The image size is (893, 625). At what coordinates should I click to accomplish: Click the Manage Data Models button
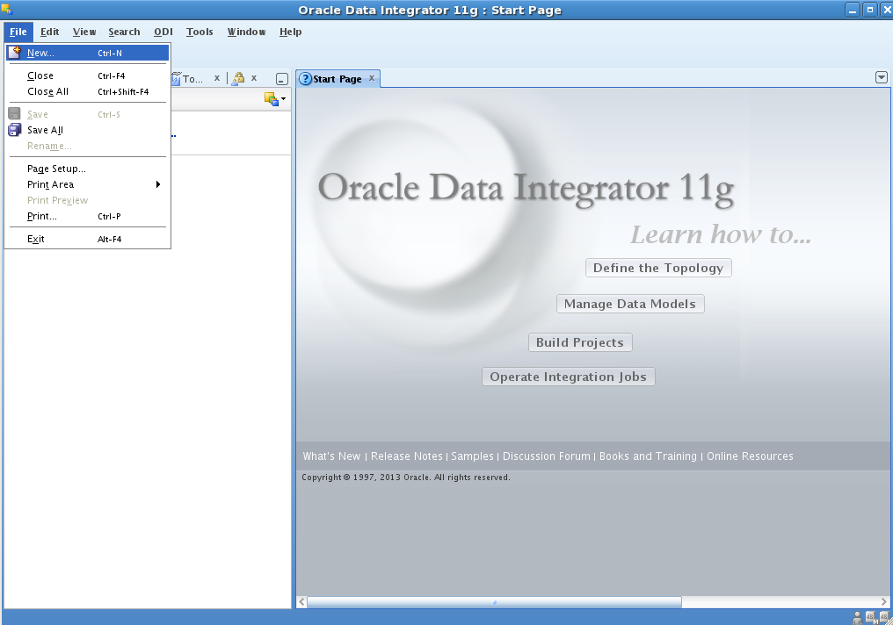pyautogui.click(x=630, y=303)
